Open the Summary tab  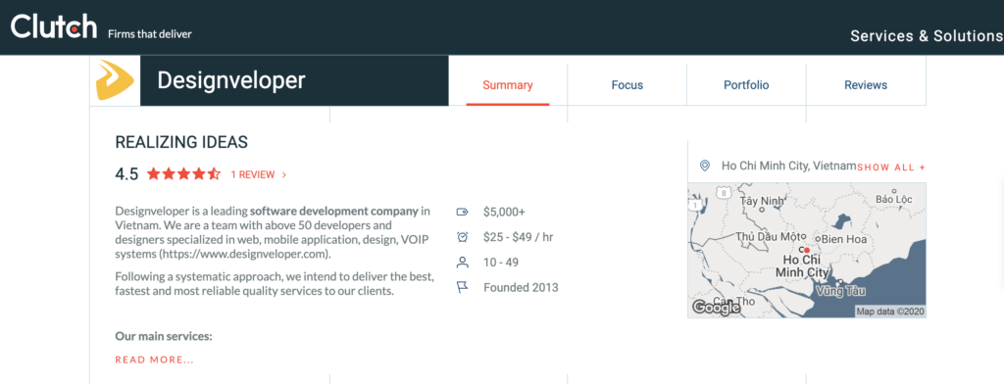[x=508, y=85]
